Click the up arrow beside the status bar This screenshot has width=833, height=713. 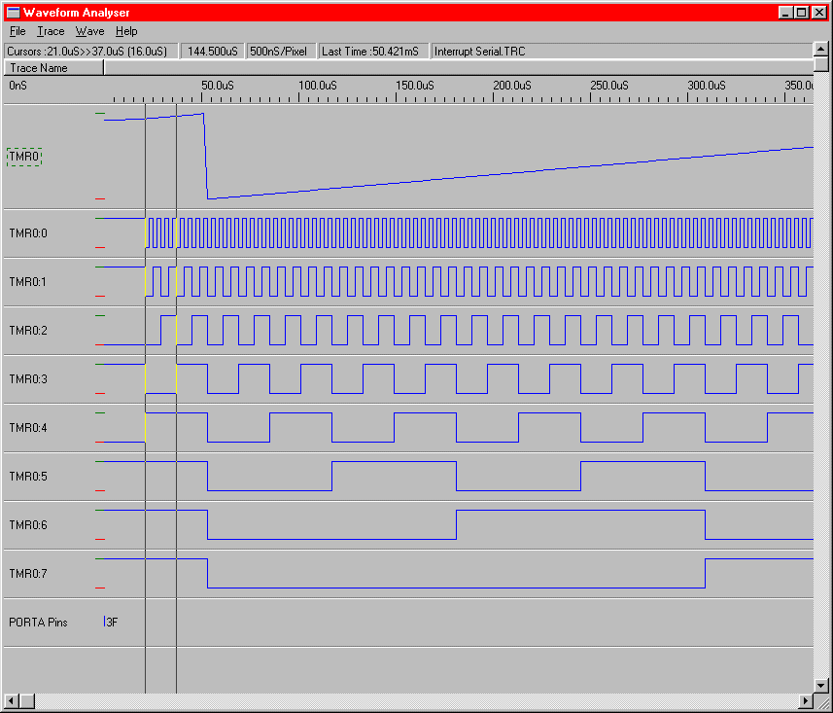[x=821, y=51]
